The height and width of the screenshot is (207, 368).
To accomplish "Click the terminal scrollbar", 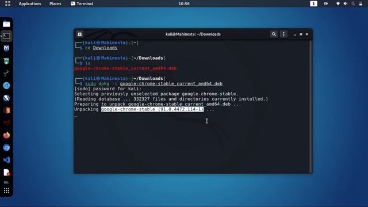I will pyautogui.click(x=310, y=107).
